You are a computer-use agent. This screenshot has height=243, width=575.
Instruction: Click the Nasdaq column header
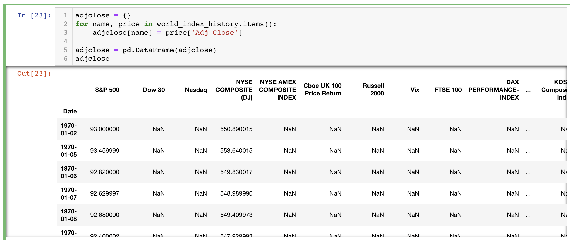[x=196, y=90]
